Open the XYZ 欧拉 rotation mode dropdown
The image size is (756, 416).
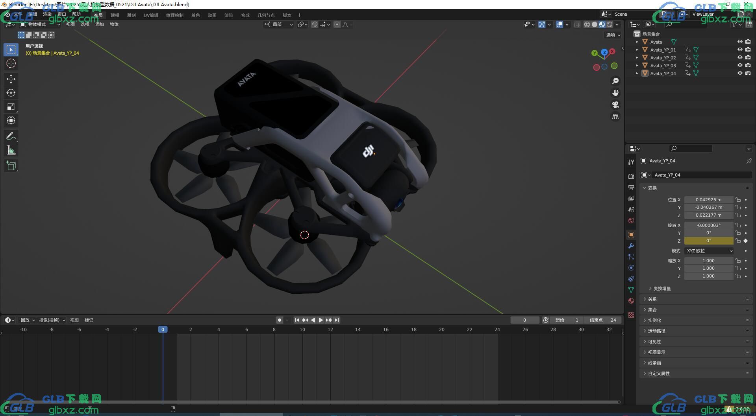(x=709, y=251)
